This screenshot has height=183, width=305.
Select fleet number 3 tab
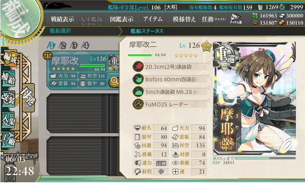pyautogui.click(x=74, y=46)
